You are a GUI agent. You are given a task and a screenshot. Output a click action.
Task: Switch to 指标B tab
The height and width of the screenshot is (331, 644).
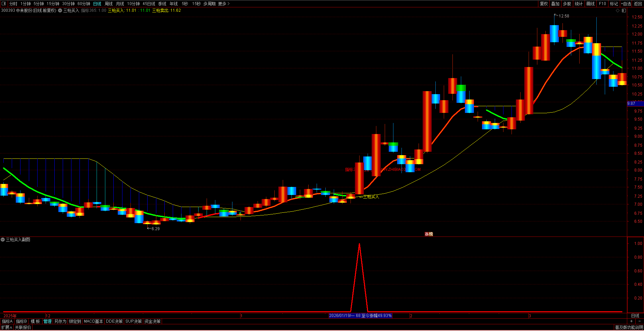(x=21, y=321)
